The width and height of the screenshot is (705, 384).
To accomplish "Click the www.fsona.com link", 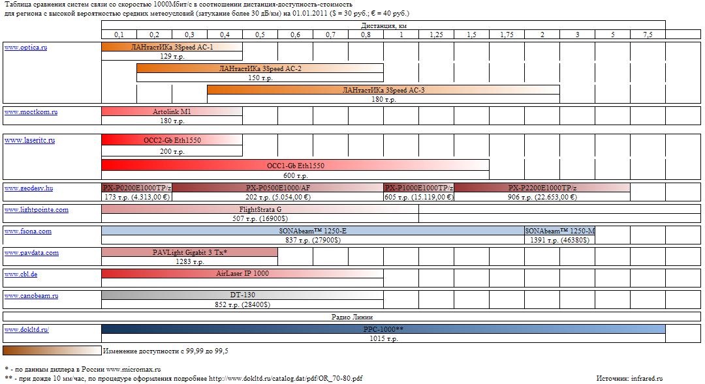I will click(x=28, y=231).
